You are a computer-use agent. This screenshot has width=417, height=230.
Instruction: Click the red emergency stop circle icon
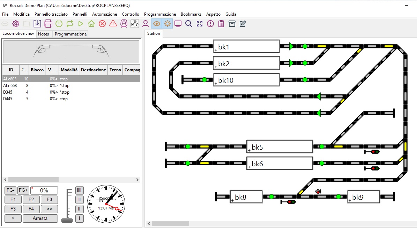point(102,24)
